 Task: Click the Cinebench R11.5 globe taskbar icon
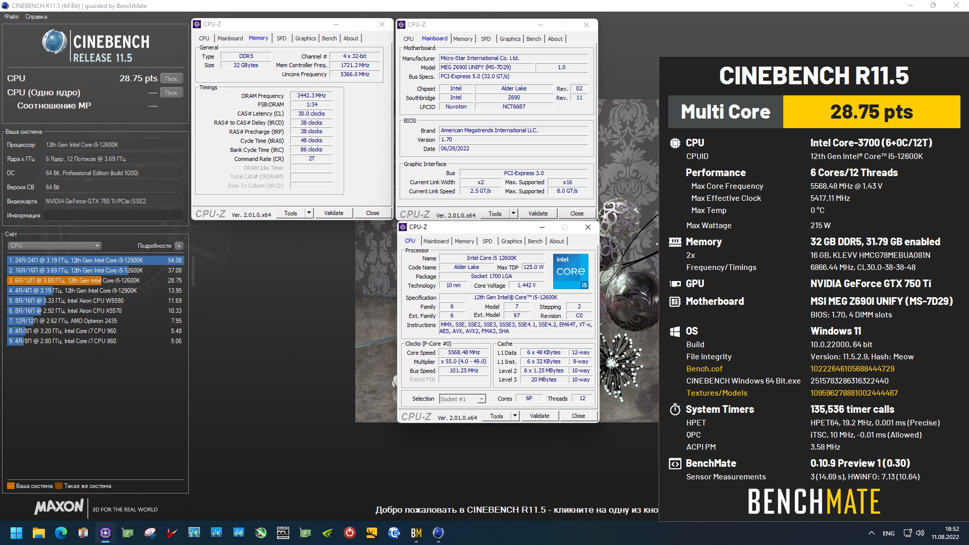(x=439, y=533)
